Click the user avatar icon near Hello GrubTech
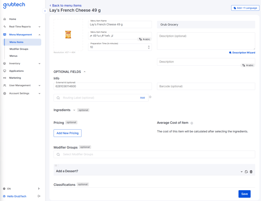This screenshot has height=201, width=261. click(4, 196)
